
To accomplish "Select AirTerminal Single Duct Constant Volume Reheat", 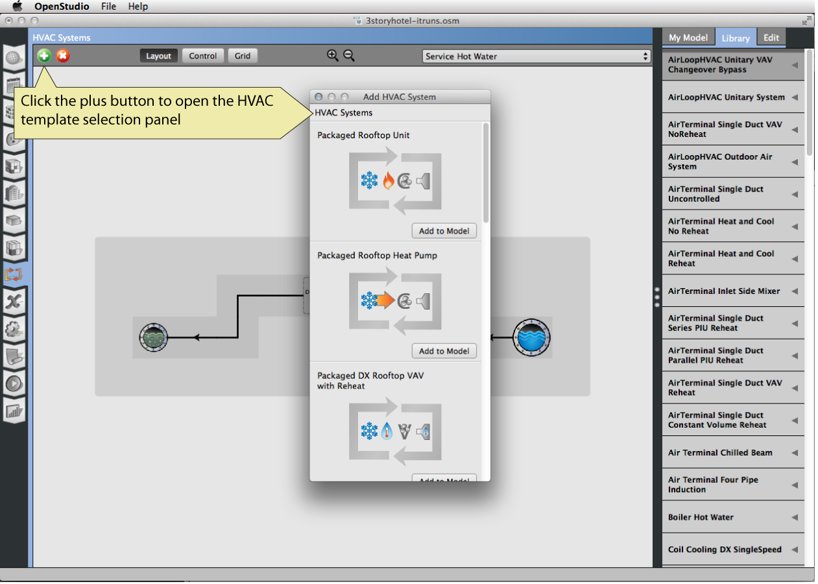I will coord(733,420).
